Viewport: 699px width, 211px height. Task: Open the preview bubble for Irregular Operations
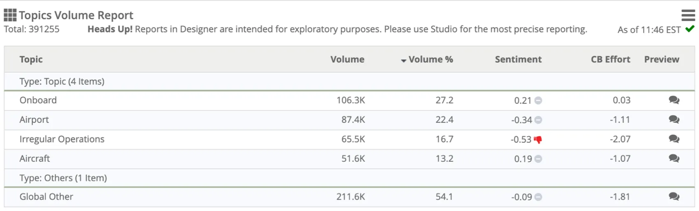[674, 139]
